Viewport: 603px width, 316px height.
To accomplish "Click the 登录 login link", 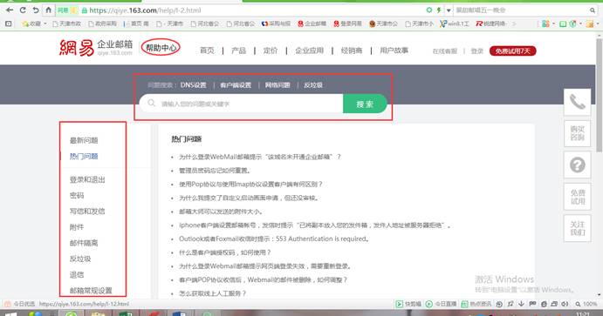I will (476, 51).
